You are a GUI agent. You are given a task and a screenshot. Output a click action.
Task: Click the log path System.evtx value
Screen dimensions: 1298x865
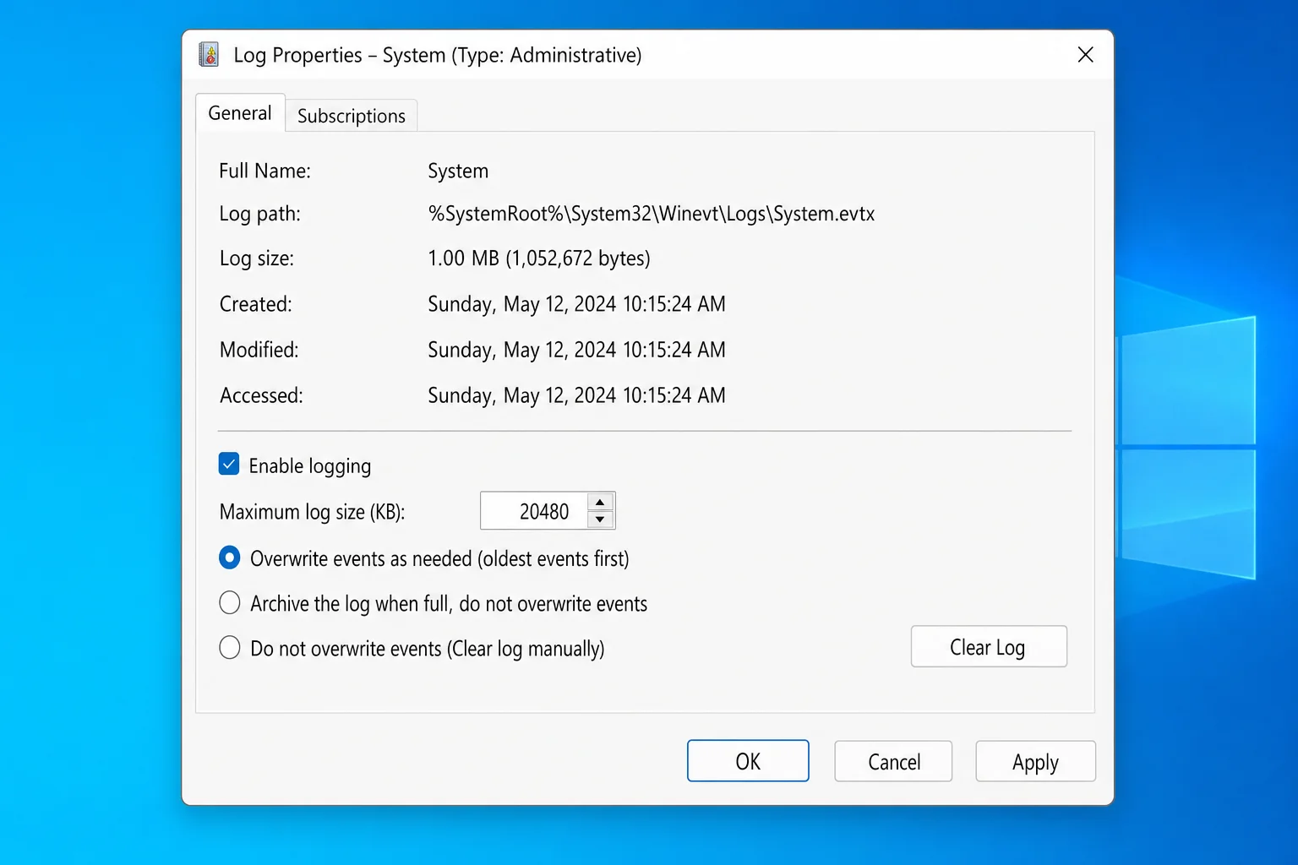pyautogui.click(x=652, y=214)
